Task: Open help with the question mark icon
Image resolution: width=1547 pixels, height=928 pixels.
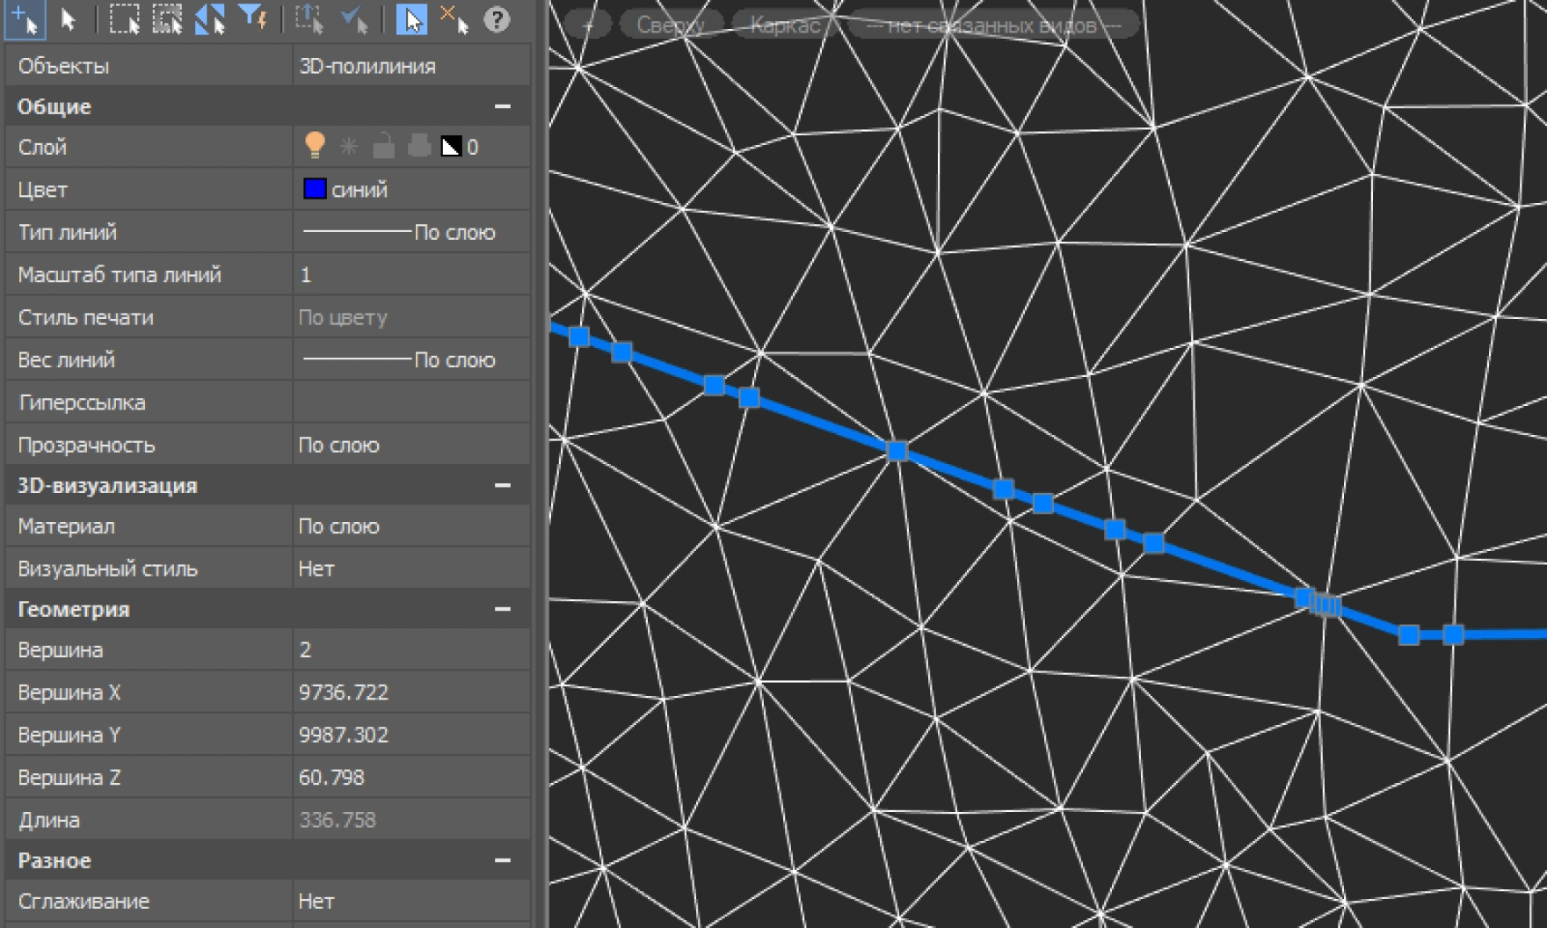Action: [x=497, y=19]
